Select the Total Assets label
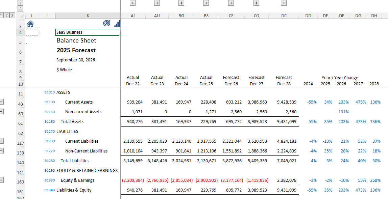This screenshot has width=388, height=199. tap(72, 121)
